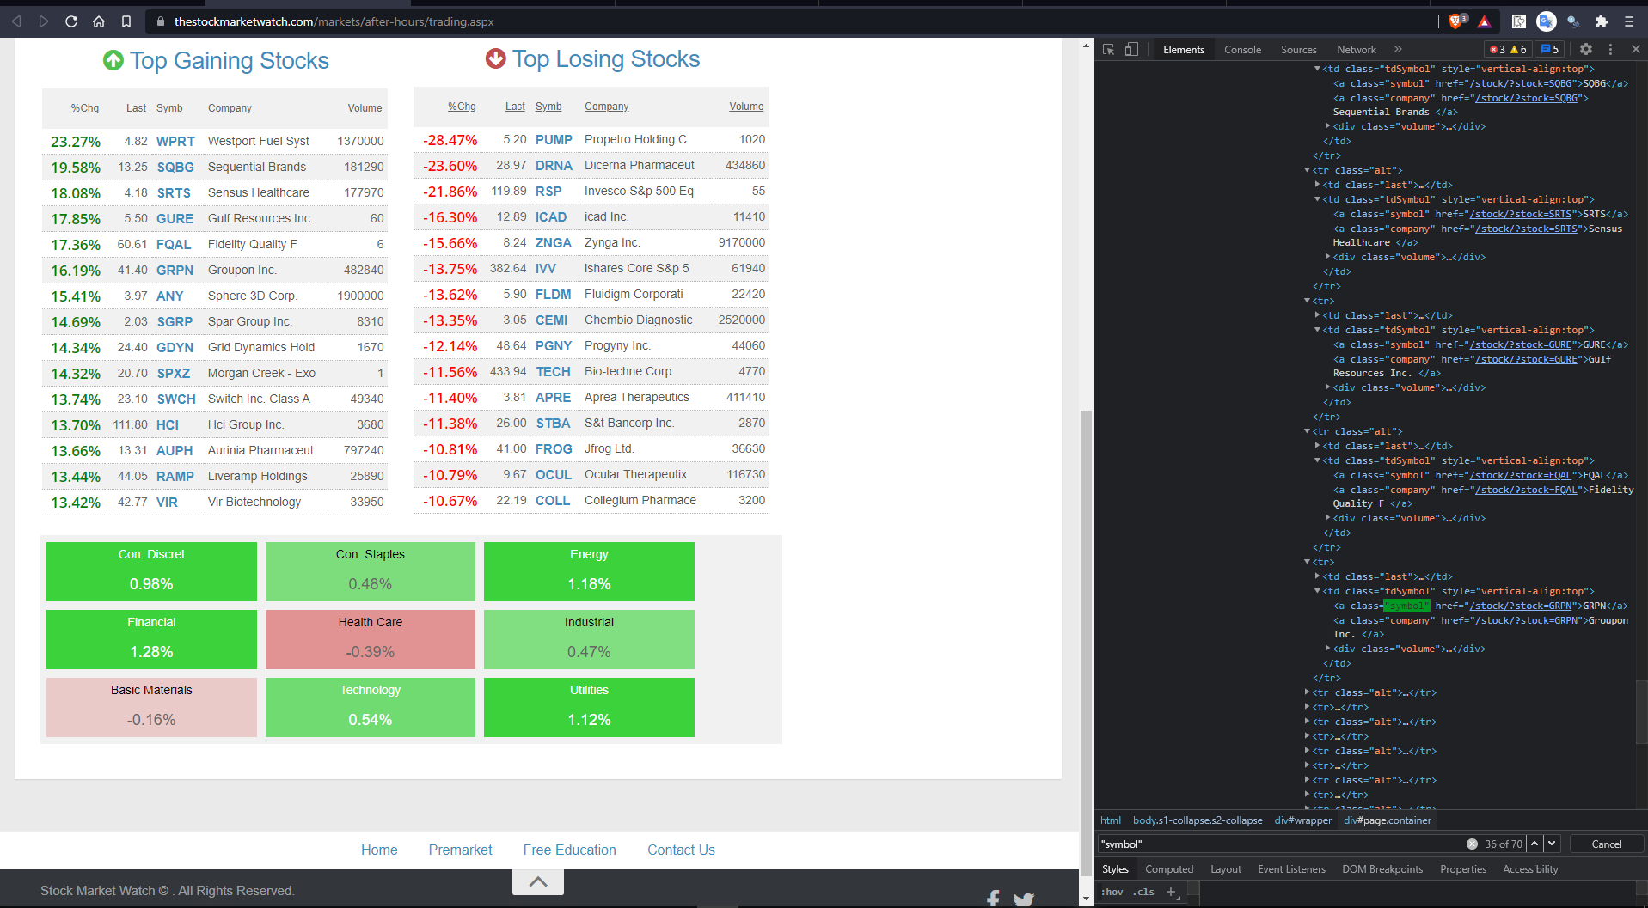
Task: Click the green up arrow gaining icon
Action: click(113, 60)
